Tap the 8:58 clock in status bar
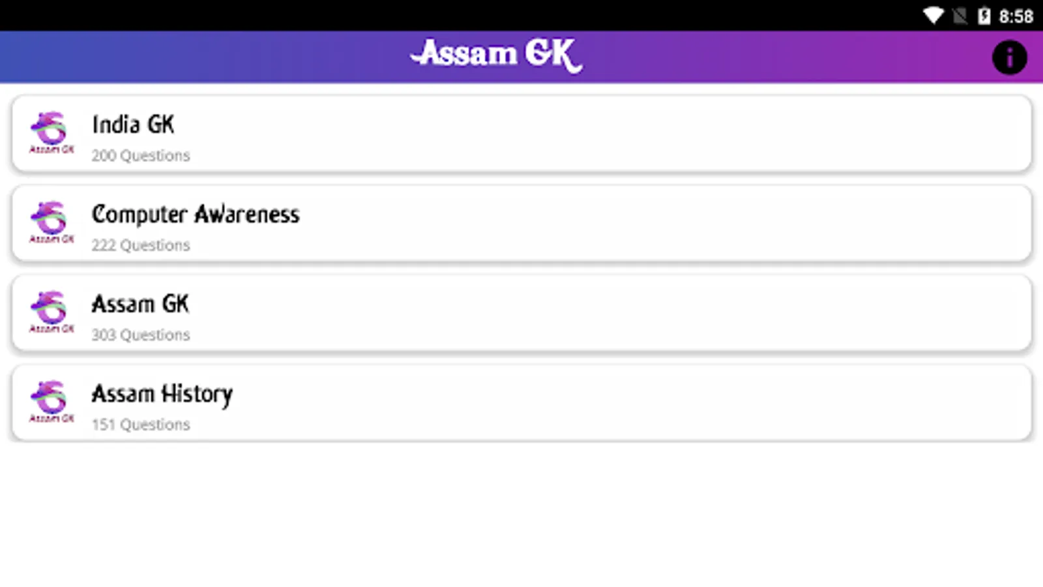 [x=1016, y=16]
